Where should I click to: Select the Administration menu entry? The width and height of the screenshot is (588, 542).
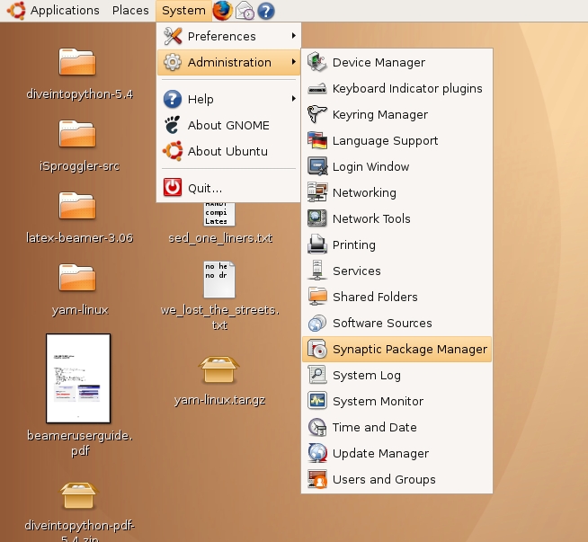pyautogui.click(x=228, y=62)
